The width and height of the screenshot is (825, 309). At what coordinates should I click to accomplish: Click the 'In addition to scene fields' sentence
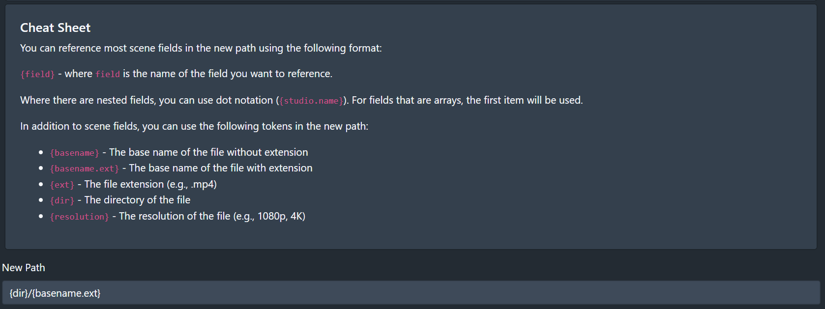coord(194,126)
